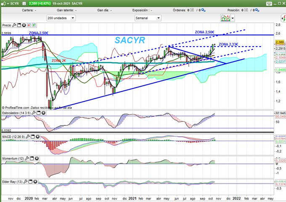Click the chart style indicators icon
The width and height of the screenshot is (286, 202).
click(225, 18)
